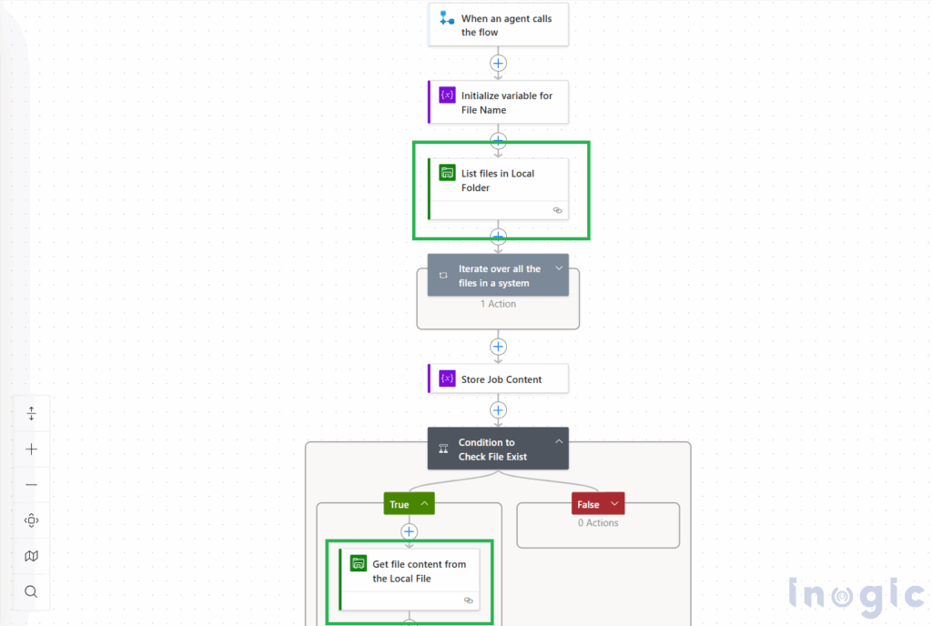This screenshot has height=626, width=932.
Task: Click the variable icon on Initialize variable card
Action: pos(447,96)
